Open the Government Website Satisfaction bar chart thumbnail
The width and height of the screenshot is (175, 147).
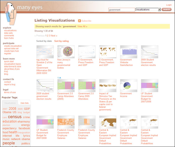pos(129,52)
